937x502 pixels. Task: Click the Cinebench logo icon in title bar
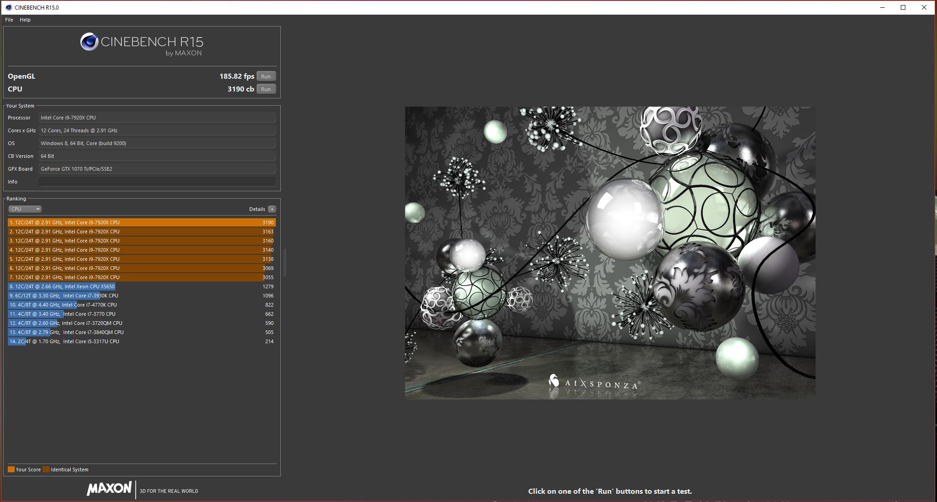[x=9, y=7]
